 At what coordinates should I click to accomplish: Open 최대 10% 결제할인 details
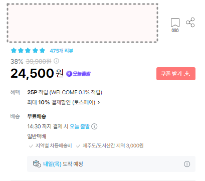click(x=61, y=102)
